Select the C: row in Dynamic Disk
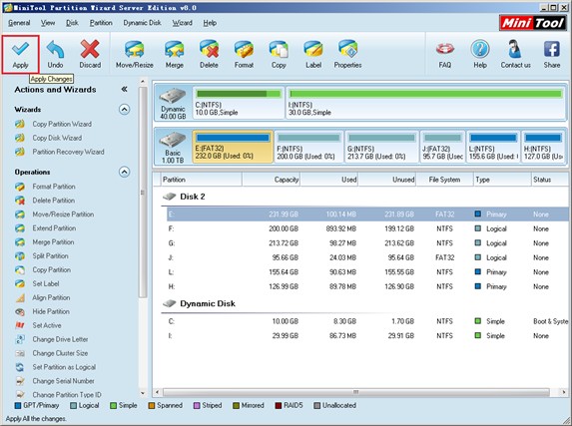This screenshot has height=426, width=572. (367, 321)
